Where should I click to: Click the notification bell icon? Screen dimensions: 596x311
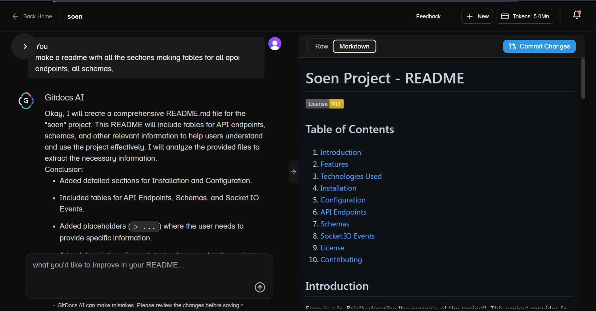(576, 15)
